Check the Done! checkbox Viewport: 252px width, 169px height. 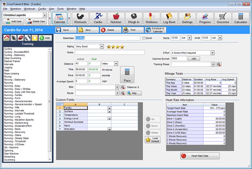tap(144, 38)
